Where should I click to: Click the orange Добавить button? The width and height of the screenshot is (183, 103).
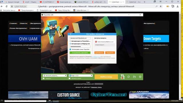pos(99,53)
